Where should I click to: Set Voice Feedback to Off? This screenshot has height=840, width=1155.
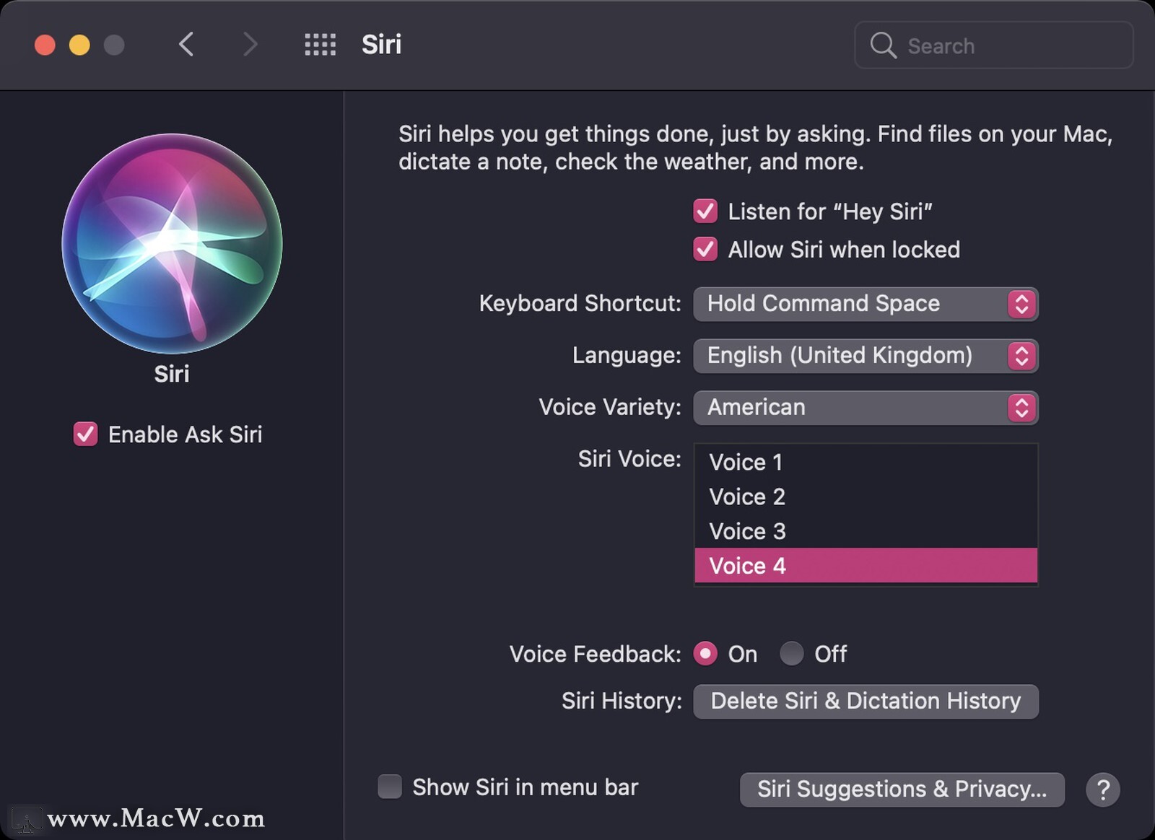pos(792,654)
